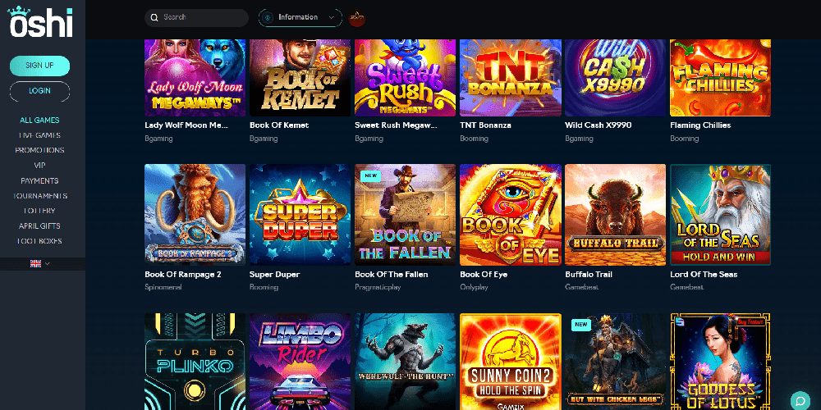Expand the Information dropdown
Image resolution: width=821 pixels, height=410 pixels.
tap(300, 18)
